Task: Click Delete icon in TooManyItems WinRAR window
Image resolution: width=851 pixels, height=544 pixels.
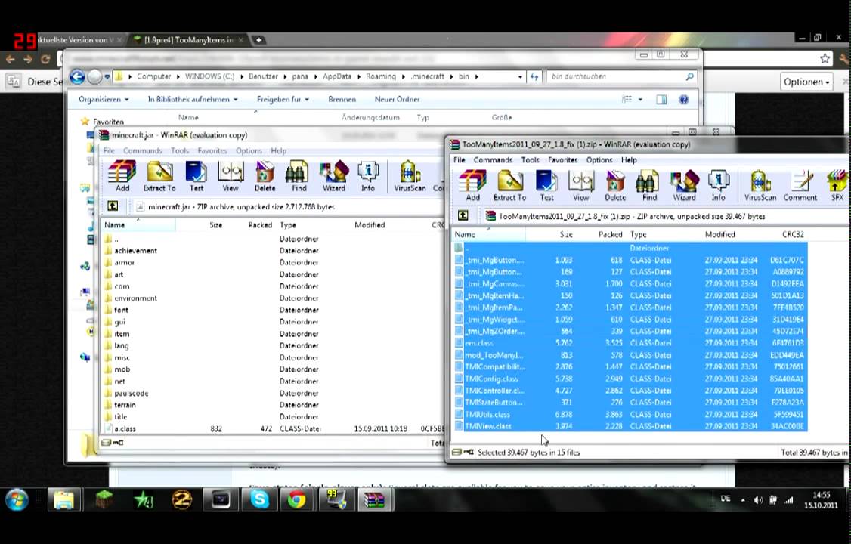Action: 615,186
